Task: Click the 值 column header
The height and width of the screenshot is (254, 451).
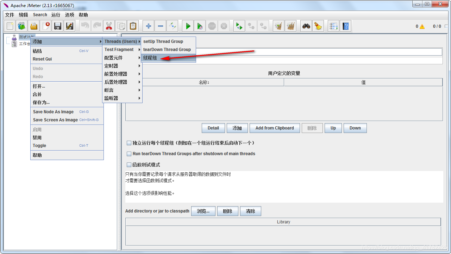Action: (x=363, y=82)
